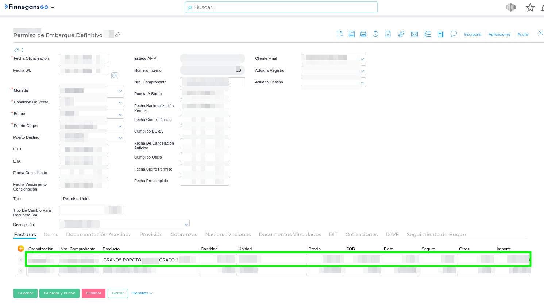Open the Buque dropdown list
This screenshot has height=305, width=544.
[x=120, y=114]
